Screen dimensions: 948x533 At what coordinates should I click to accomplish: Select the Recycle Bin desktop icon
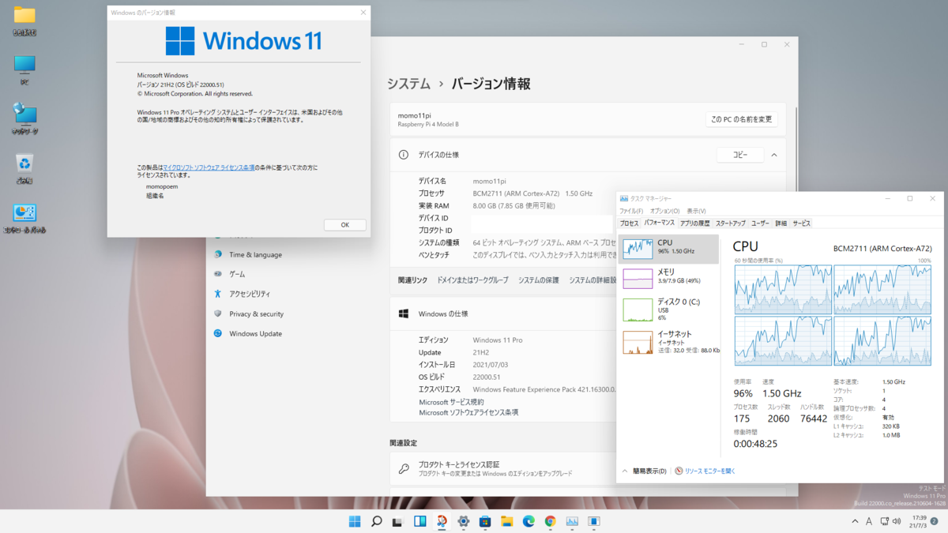24,168
